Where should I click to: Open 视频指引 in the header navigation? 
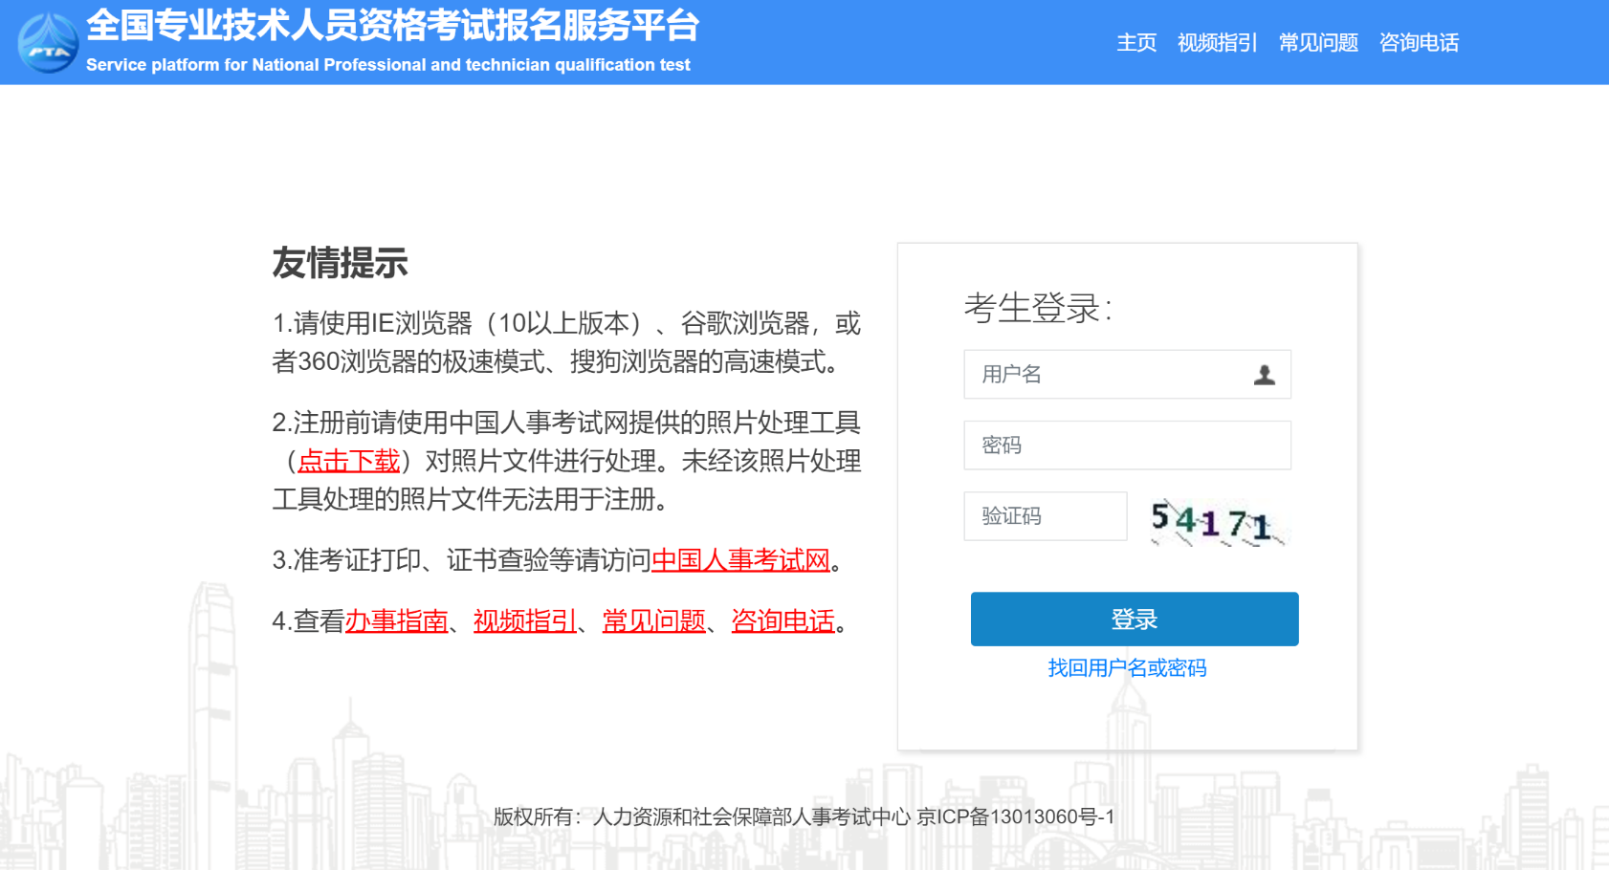(1217, 43)
